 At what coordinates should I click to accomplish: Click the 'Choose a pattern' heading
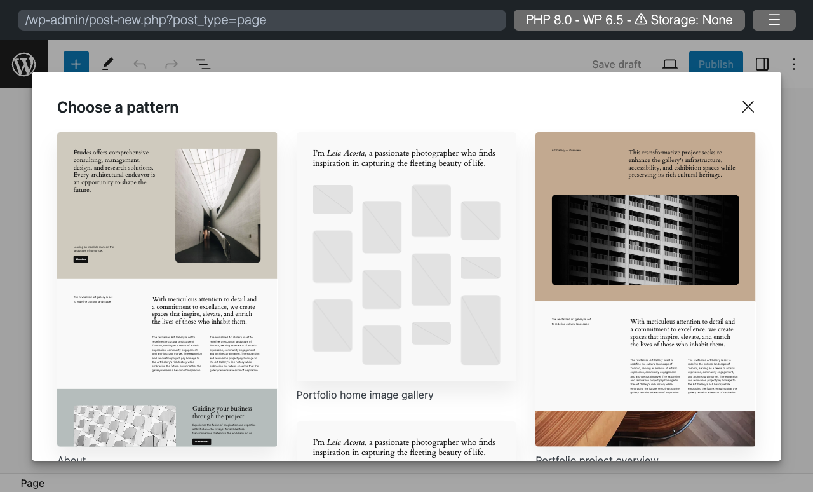click(x=118, y=107)
